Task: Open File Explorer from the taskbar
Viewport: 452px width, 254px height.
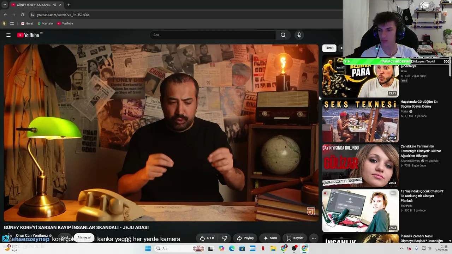Action: pyautogui.click(x=273, y=248)
